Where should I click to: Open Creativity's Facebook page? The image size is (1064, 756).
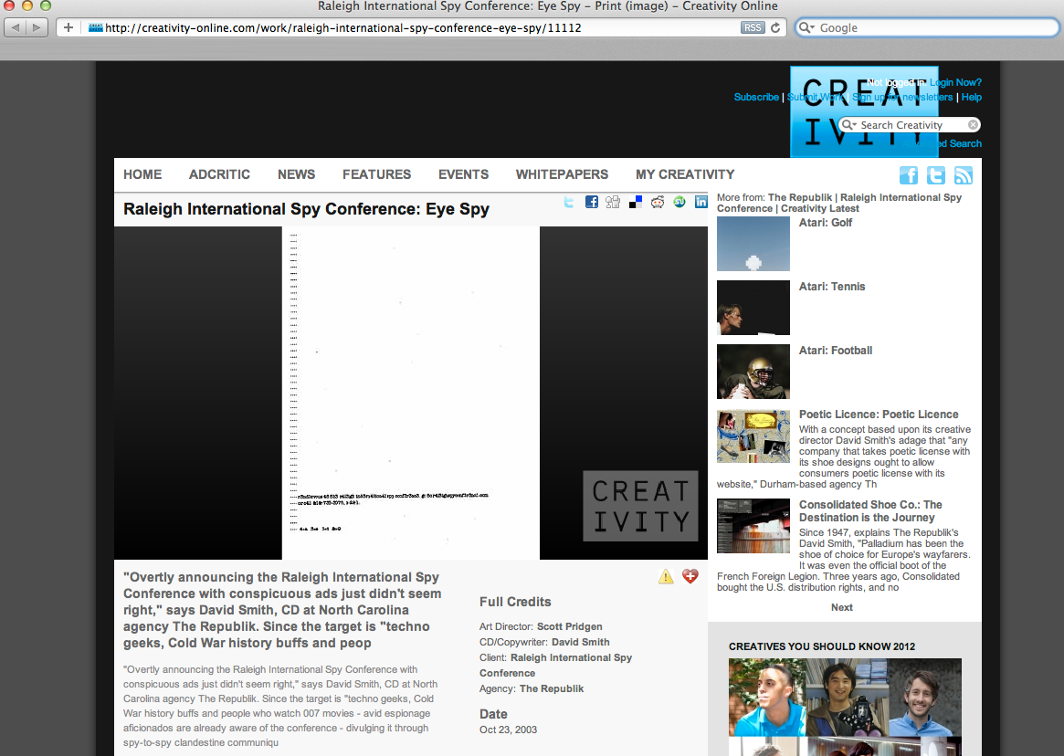(909, 175)
